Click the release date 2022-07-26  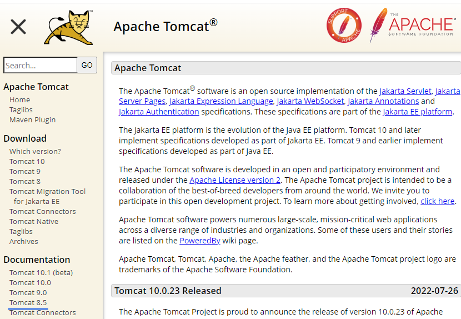(x=434, y=291)
